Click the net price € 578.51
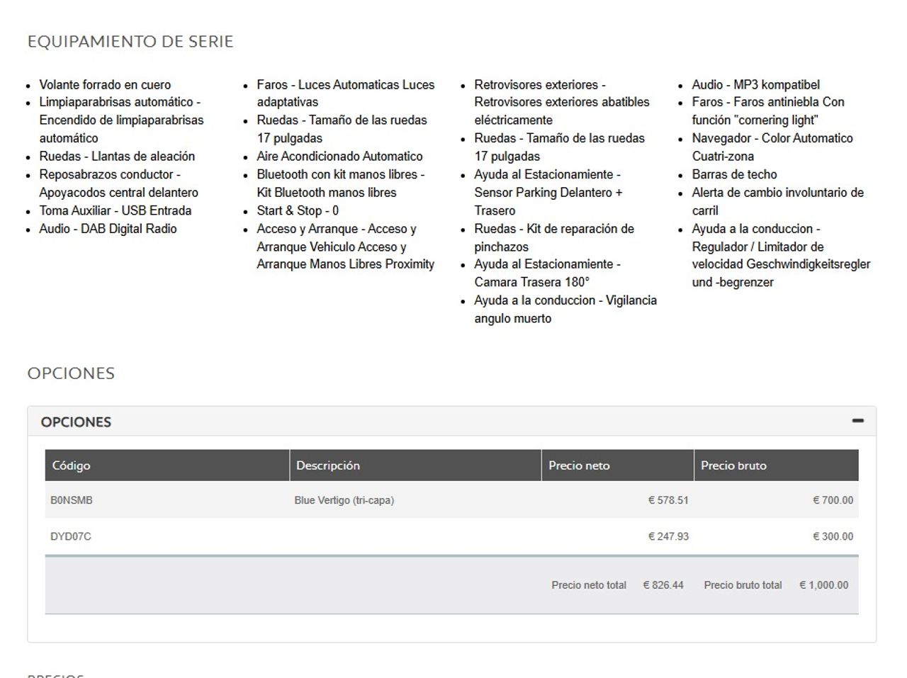The width and height of the screenshot is (907, 678). [668, 500]
